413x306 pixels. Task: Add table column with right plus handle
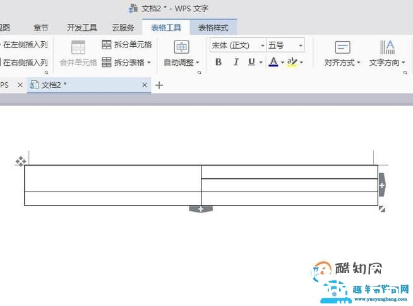point(382,185)
